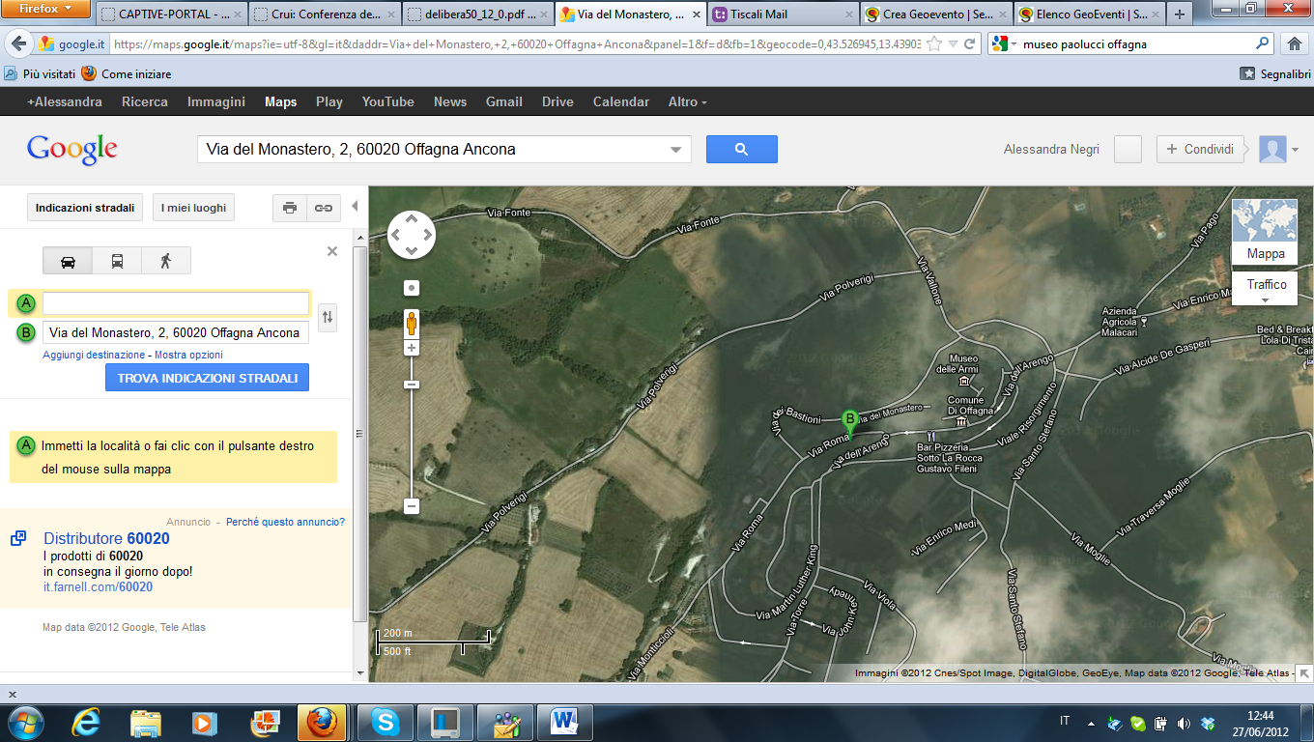The height and width of the screenshot is (742, 1314).
Task: Zoom out with the minus button
Action: tap(412, 506)
